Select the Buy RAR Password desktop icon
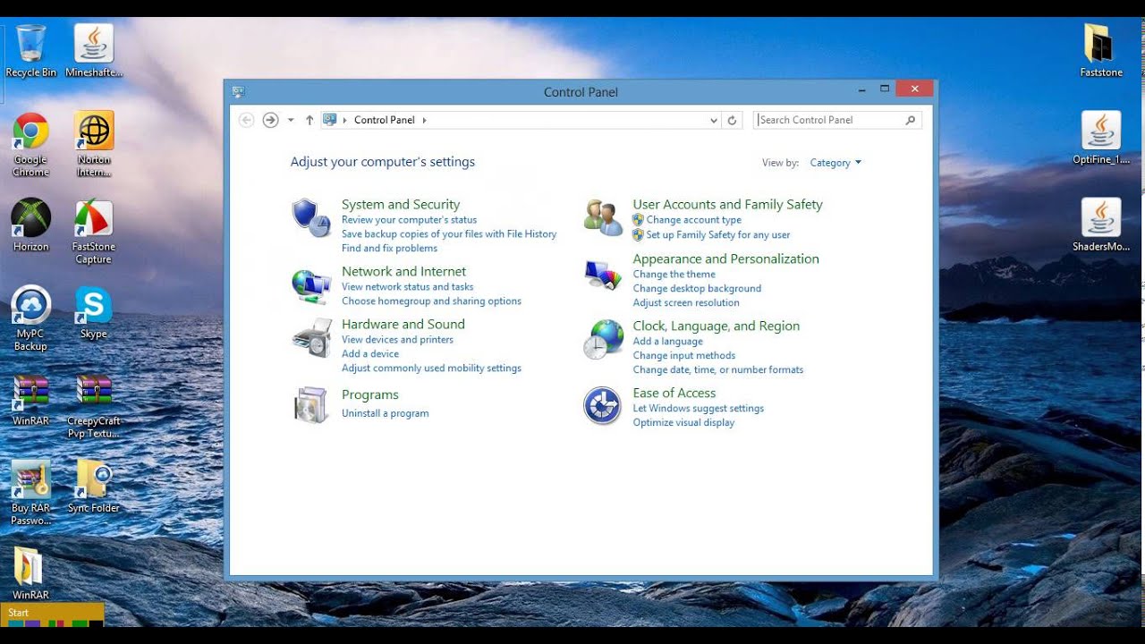The image size is (1145, 644). tap(30, 493)
